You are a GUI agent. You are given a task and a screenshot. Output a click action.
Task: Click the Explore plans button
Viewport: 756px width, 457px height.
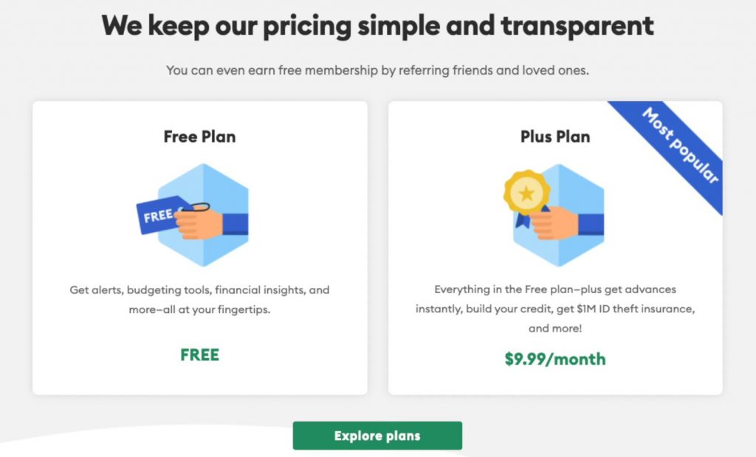(x=377, y=436)
